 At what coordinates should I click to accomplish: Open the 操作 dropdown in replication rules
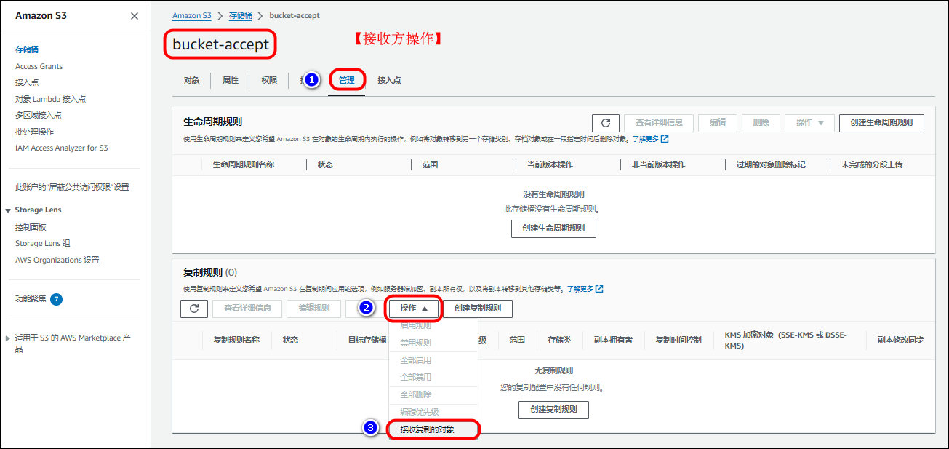[x=414, y=309]
